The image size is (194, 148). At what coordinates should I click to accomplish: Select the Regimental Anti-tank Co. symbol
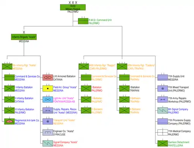click(9, 122)
